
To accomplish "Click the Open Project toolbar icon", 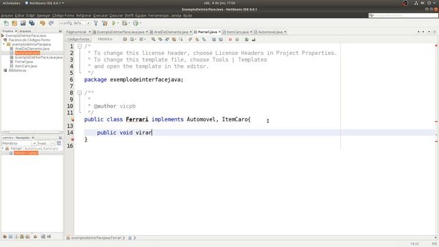I will coord(23,23).
